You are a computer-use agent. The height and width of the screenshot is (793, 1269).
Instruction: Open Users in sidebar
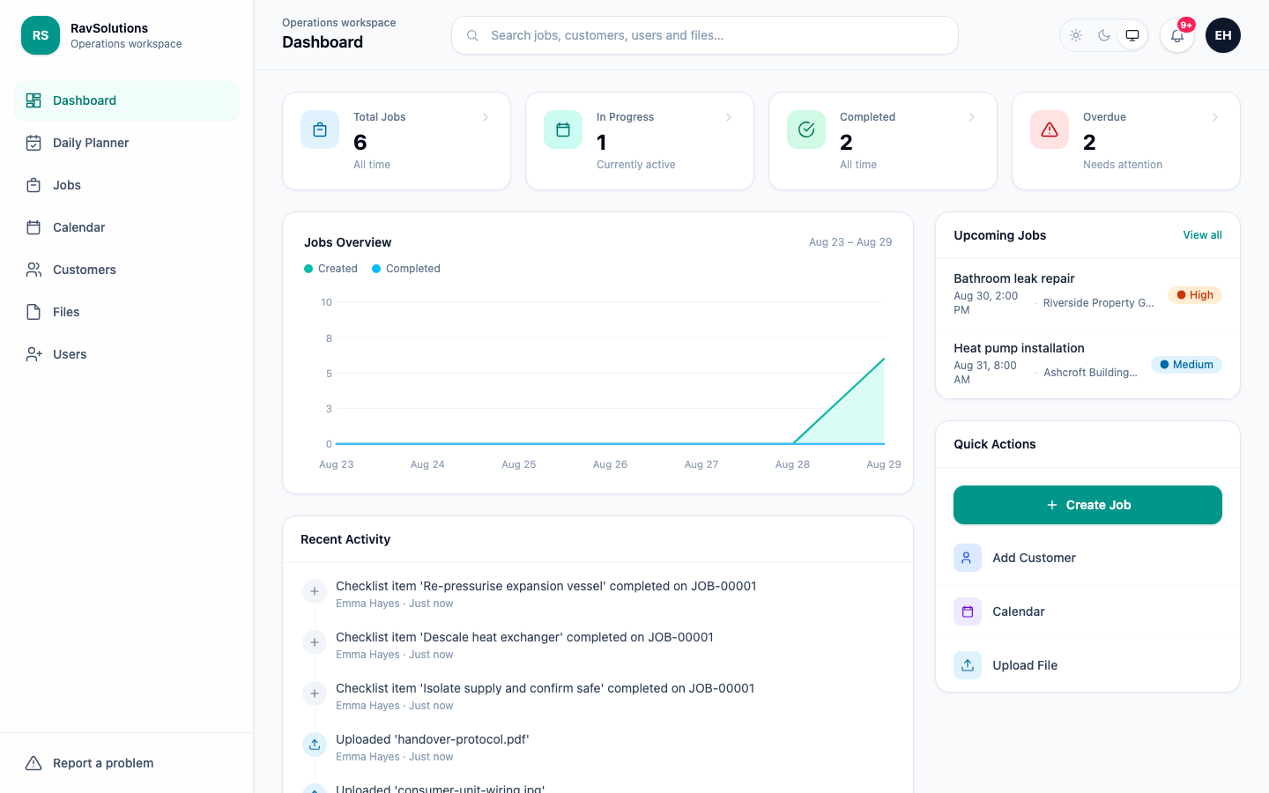[x=127, y=354]
